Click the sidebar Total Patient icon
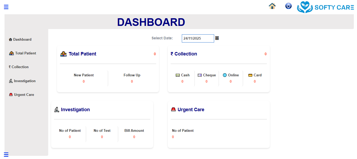The width and height of the screenshot is (357, 159). click(11, 53)
